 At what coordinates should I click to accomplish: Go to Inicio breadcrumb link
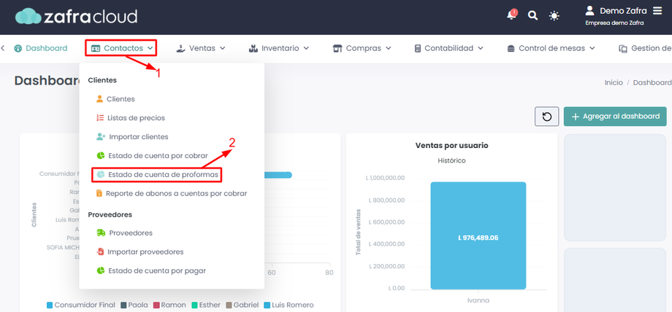tap(614, 82)
